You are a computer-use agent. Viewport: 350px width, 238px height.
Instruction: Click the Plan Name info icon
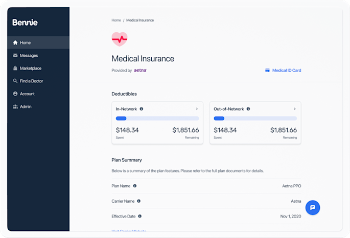point(135,186)
